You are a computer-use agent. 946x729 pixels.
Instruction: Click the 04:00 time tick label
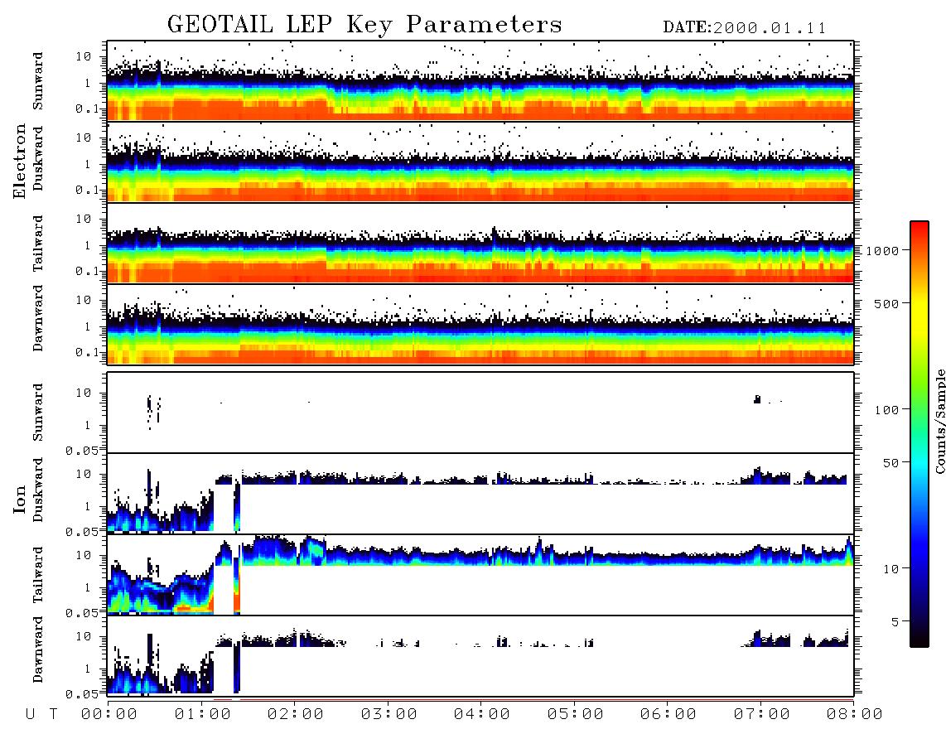click(482, 715)
